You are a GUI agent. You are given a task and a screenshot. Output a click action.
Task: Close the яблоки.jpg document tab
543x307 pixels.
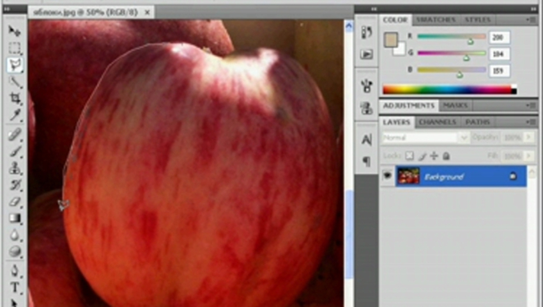[147, 13]
